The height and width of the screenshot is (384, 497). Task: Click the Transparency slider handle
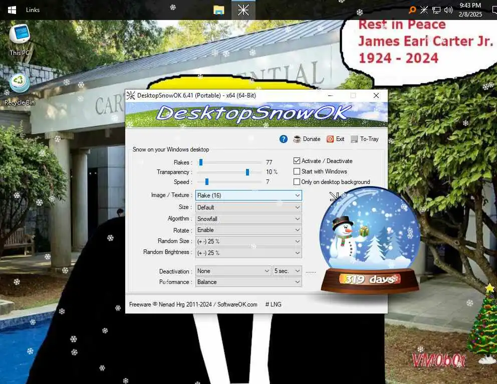coord(247,172)
